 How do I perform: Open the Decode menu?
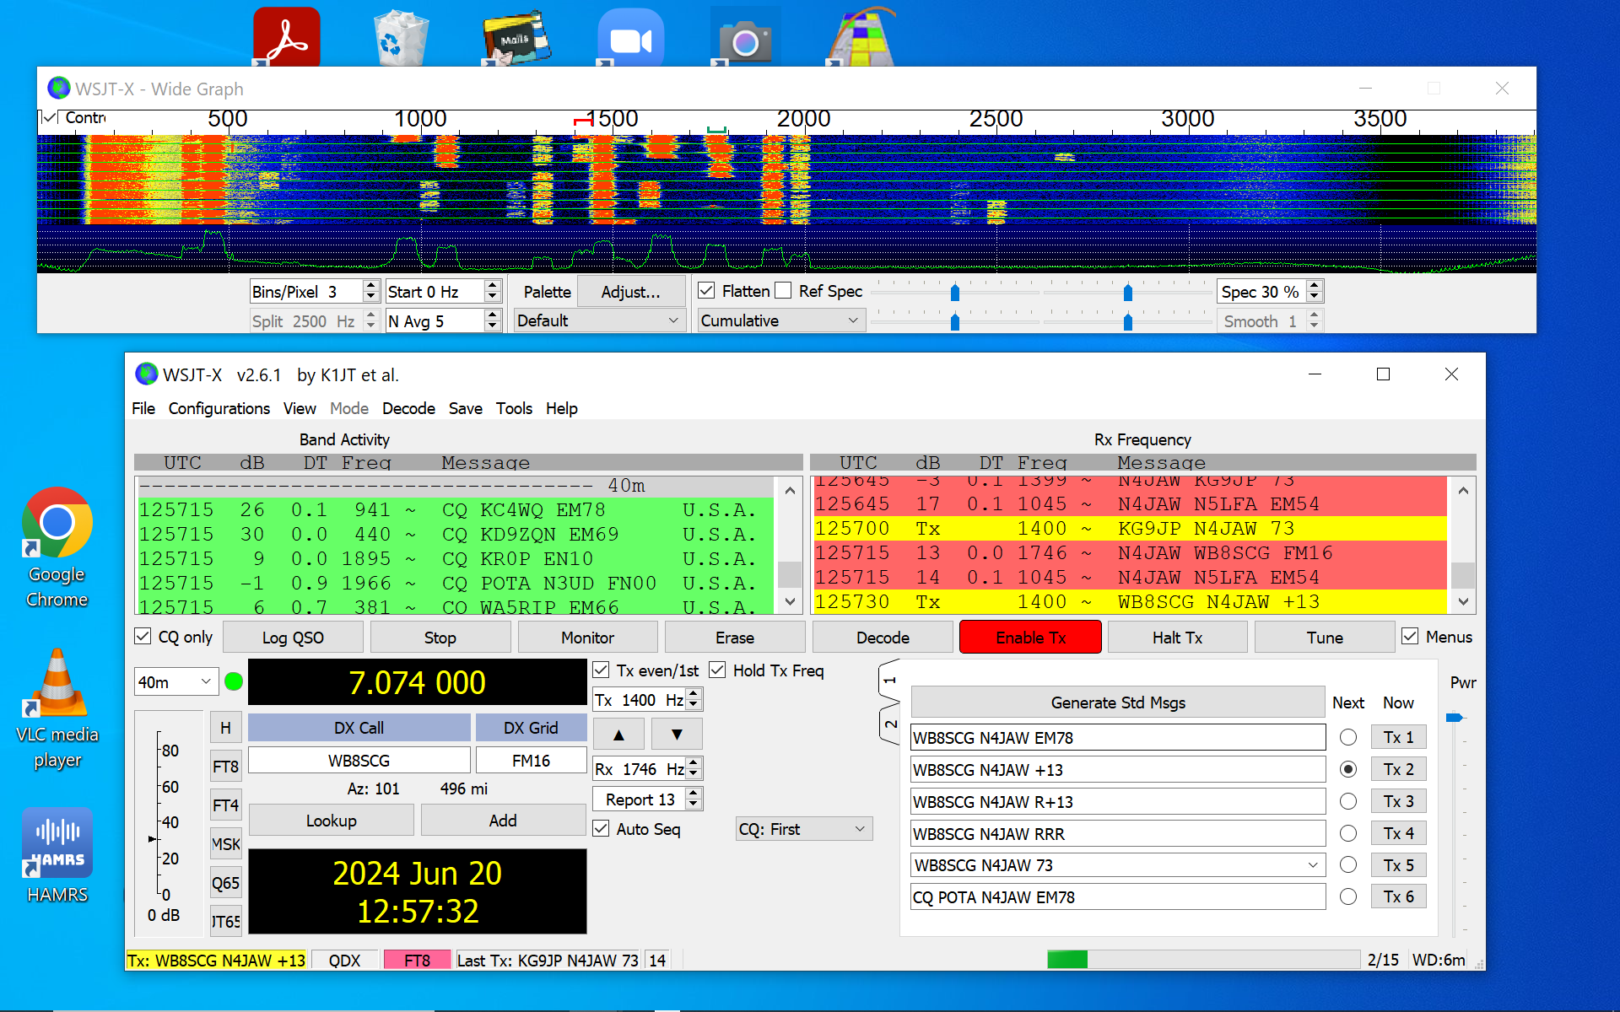click(408, 408)
